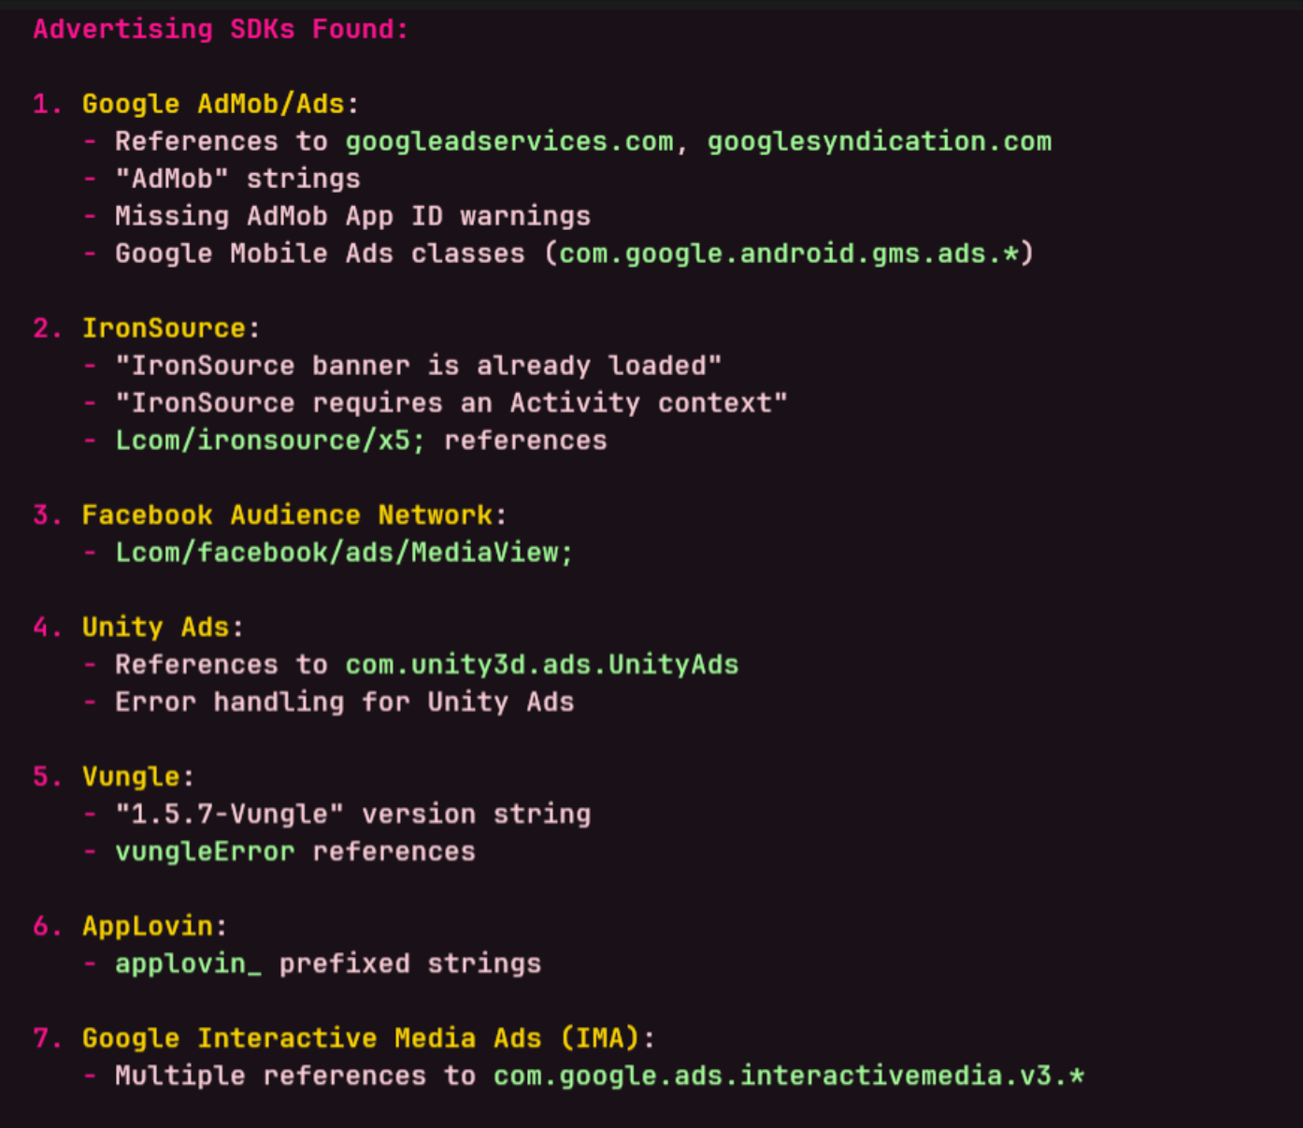The image size is (1303, 1128).
Task: Click the 'IronSource requires an Activity context' line
Action: 451,403
